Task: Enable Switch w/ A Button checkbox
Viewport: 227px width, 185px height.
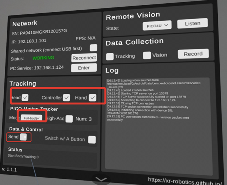Action: [92, 140]
